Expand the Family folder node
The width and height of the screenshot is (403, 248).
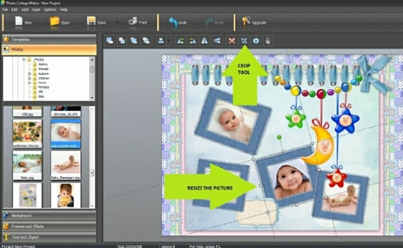[29, 83]
